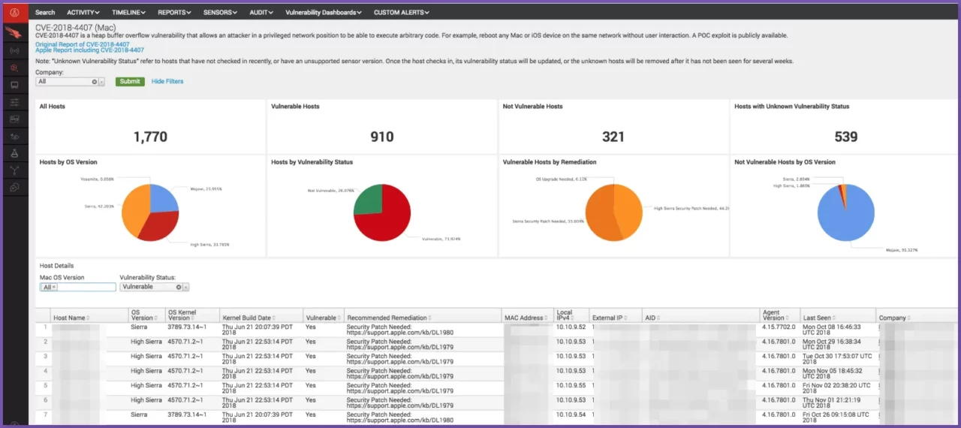Open the Configuration sliders sidebar icon
This screenshot has width=961, height=428.
[14, 102]
